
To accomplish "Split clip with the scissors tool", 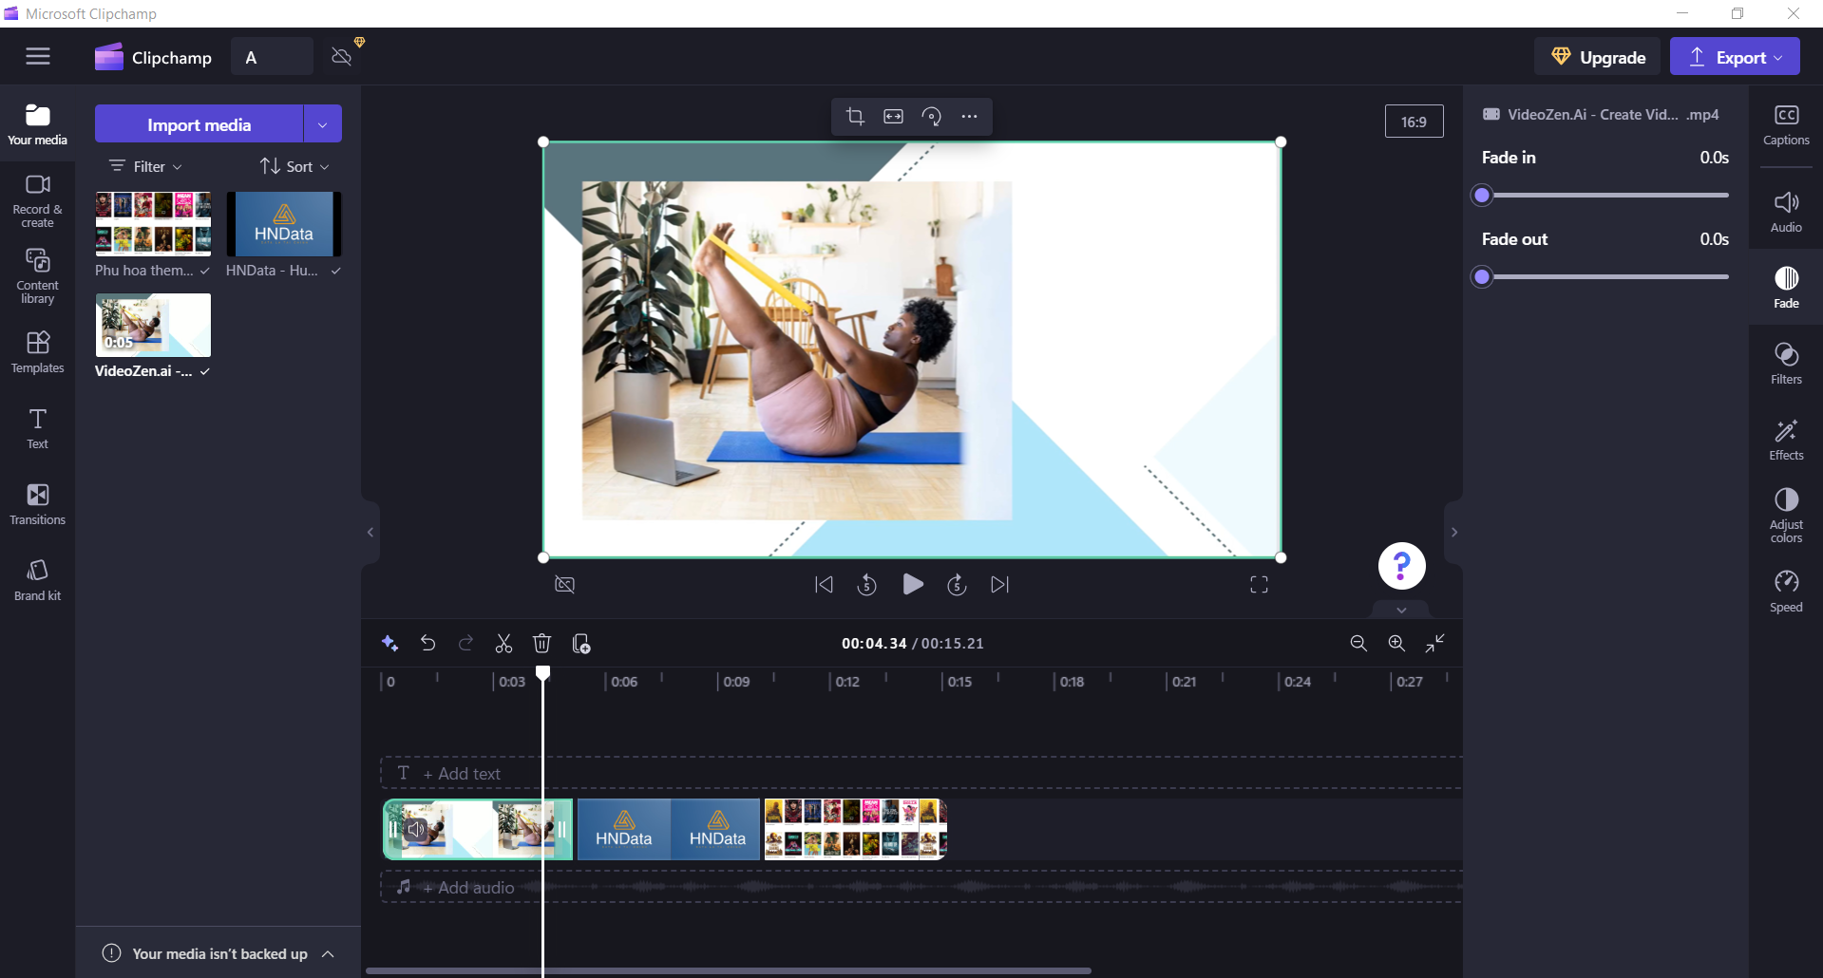I will (503, 643).
